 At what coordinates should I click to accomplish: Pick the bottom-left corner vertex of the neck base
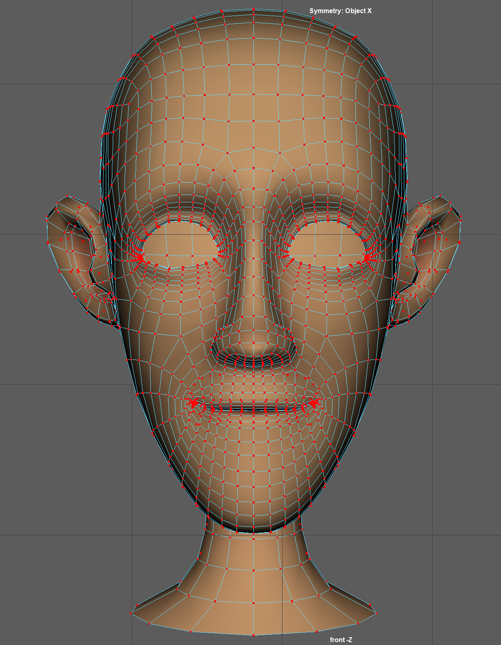(131, 613)
